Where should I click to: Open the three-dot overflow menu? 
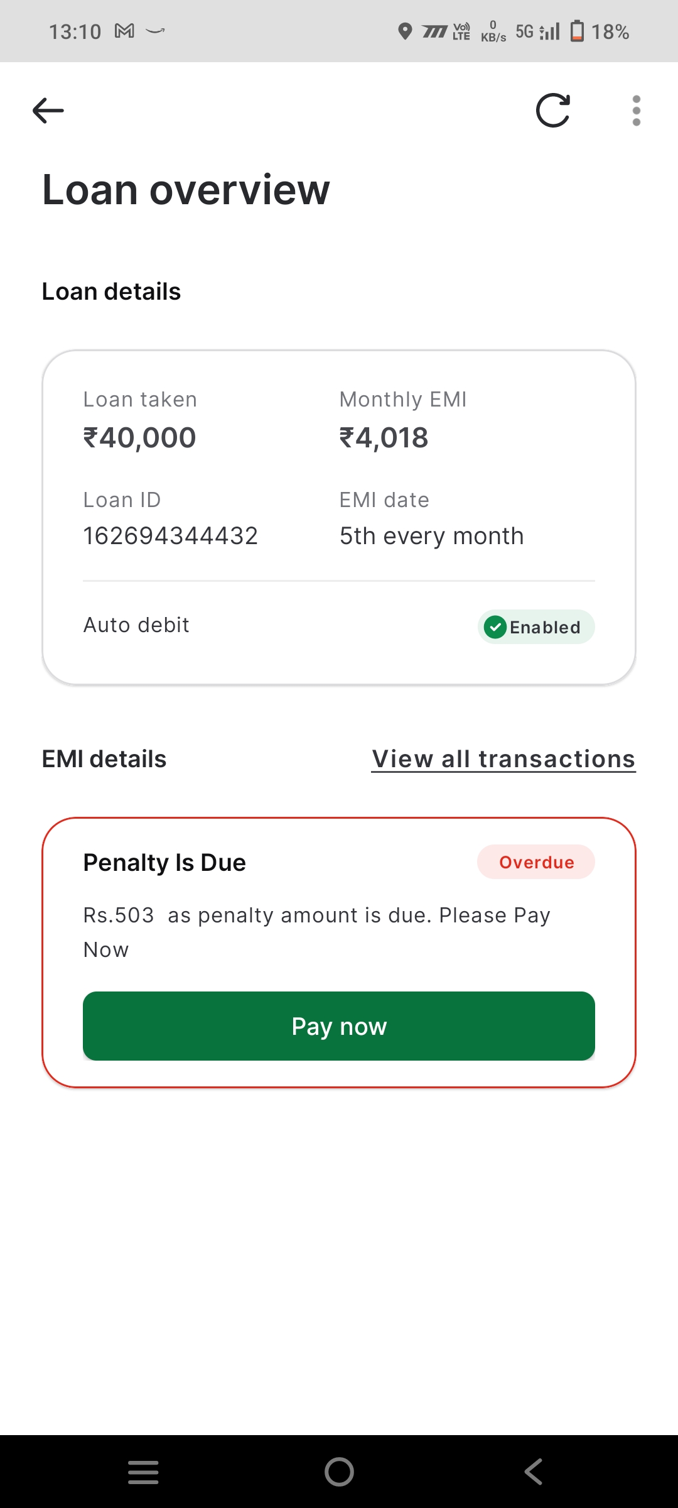[x=636, y=111]
